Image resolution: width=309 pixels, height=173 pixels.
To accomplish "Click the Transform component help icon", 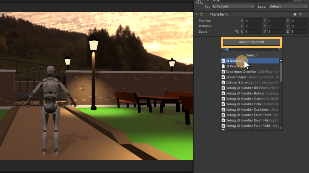I will coord(295,14).
